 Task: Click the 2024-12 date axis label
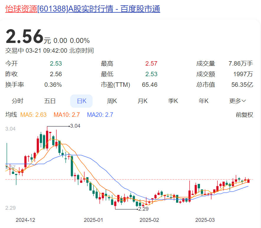pos(25,220)
